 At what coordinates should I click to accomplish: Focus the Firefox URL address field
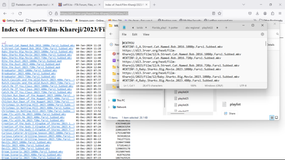pos(134,13)
